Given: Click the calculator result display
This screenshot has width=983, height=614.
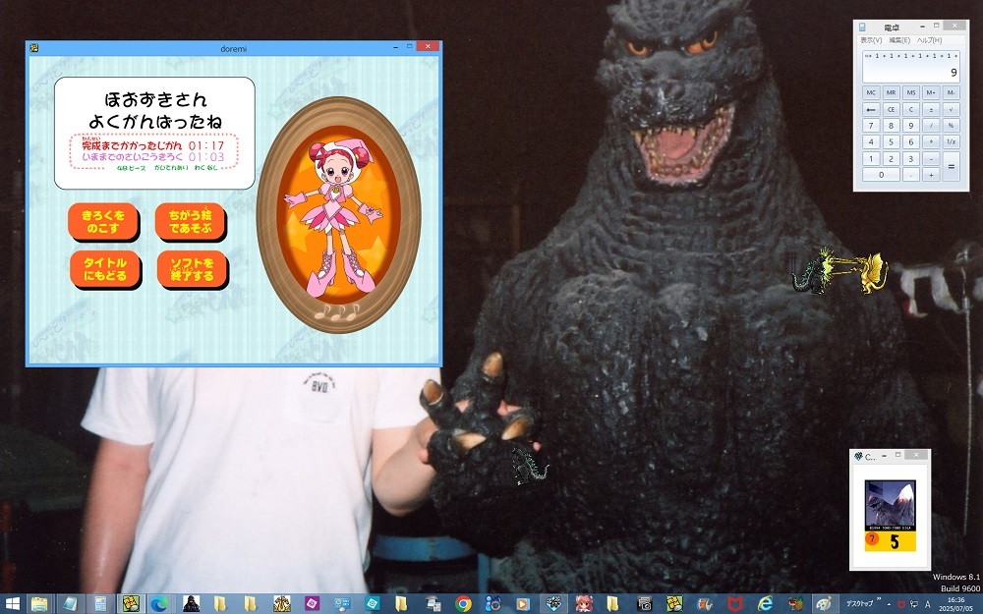Looking at the screenshot, I should 911,67.
